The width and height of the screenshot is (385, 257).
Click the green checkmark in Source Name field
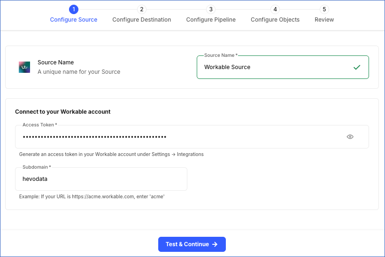[357, 67]
